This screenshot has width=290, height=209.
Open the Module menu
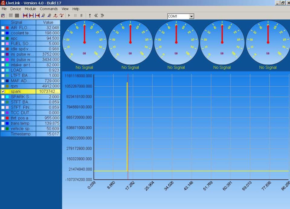[30, 9]
